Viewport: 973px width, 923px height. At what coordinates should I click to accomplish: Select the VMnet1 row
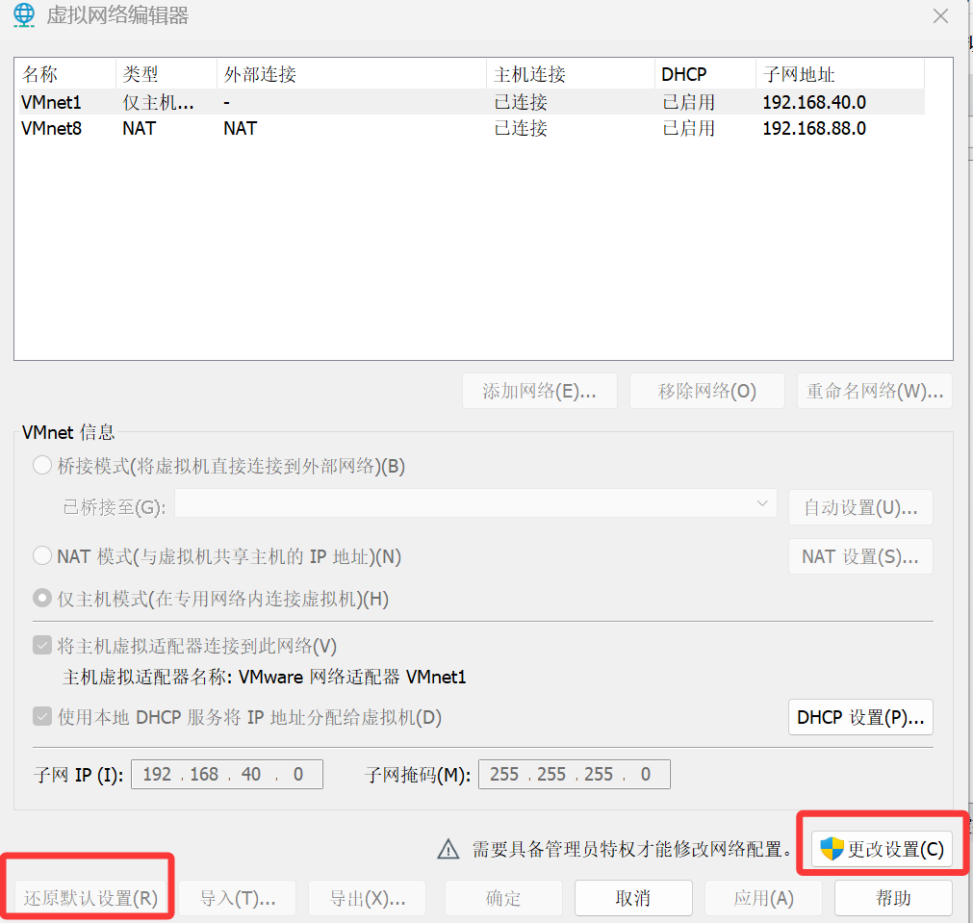point(472,102)
